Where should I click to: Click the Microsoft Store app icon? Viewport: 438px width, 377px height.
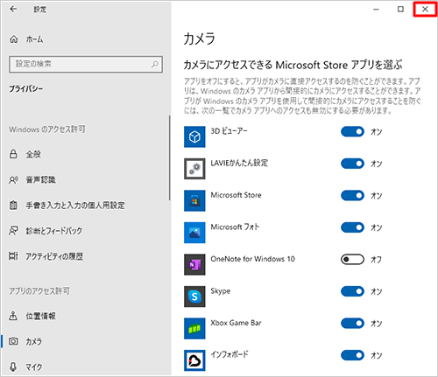pyautogui.click(x=194, y=200)
